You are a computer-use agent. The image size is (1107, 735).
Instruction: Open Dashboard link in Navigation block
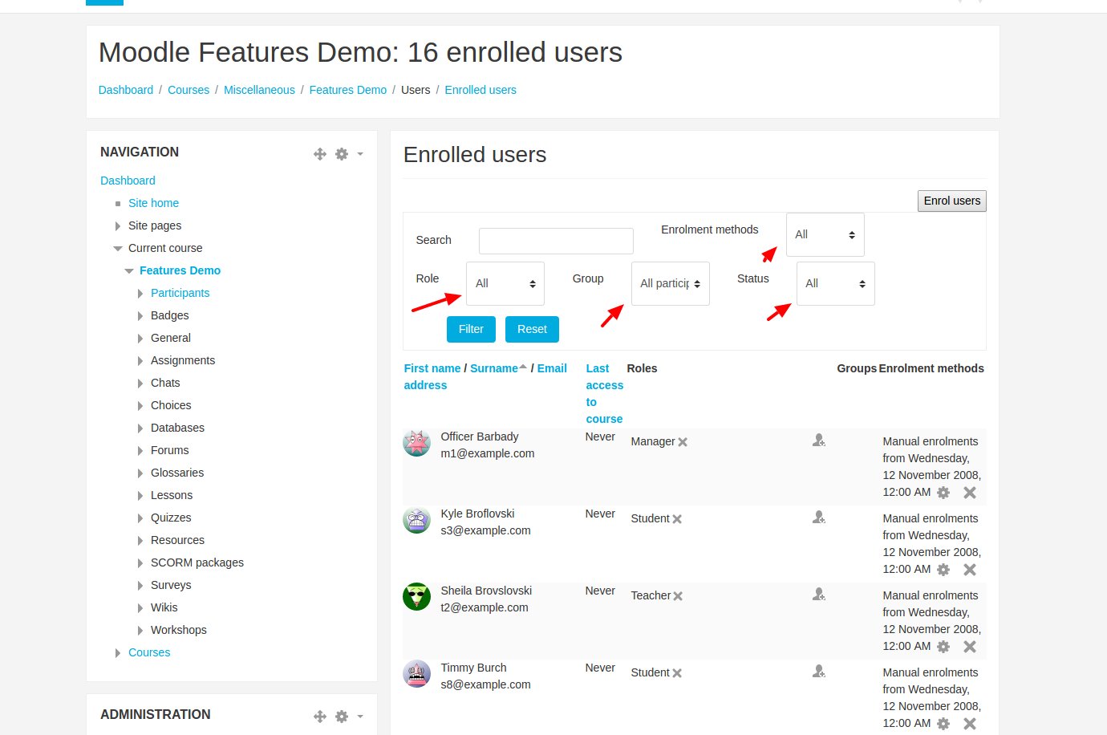[x=128, y=181]
